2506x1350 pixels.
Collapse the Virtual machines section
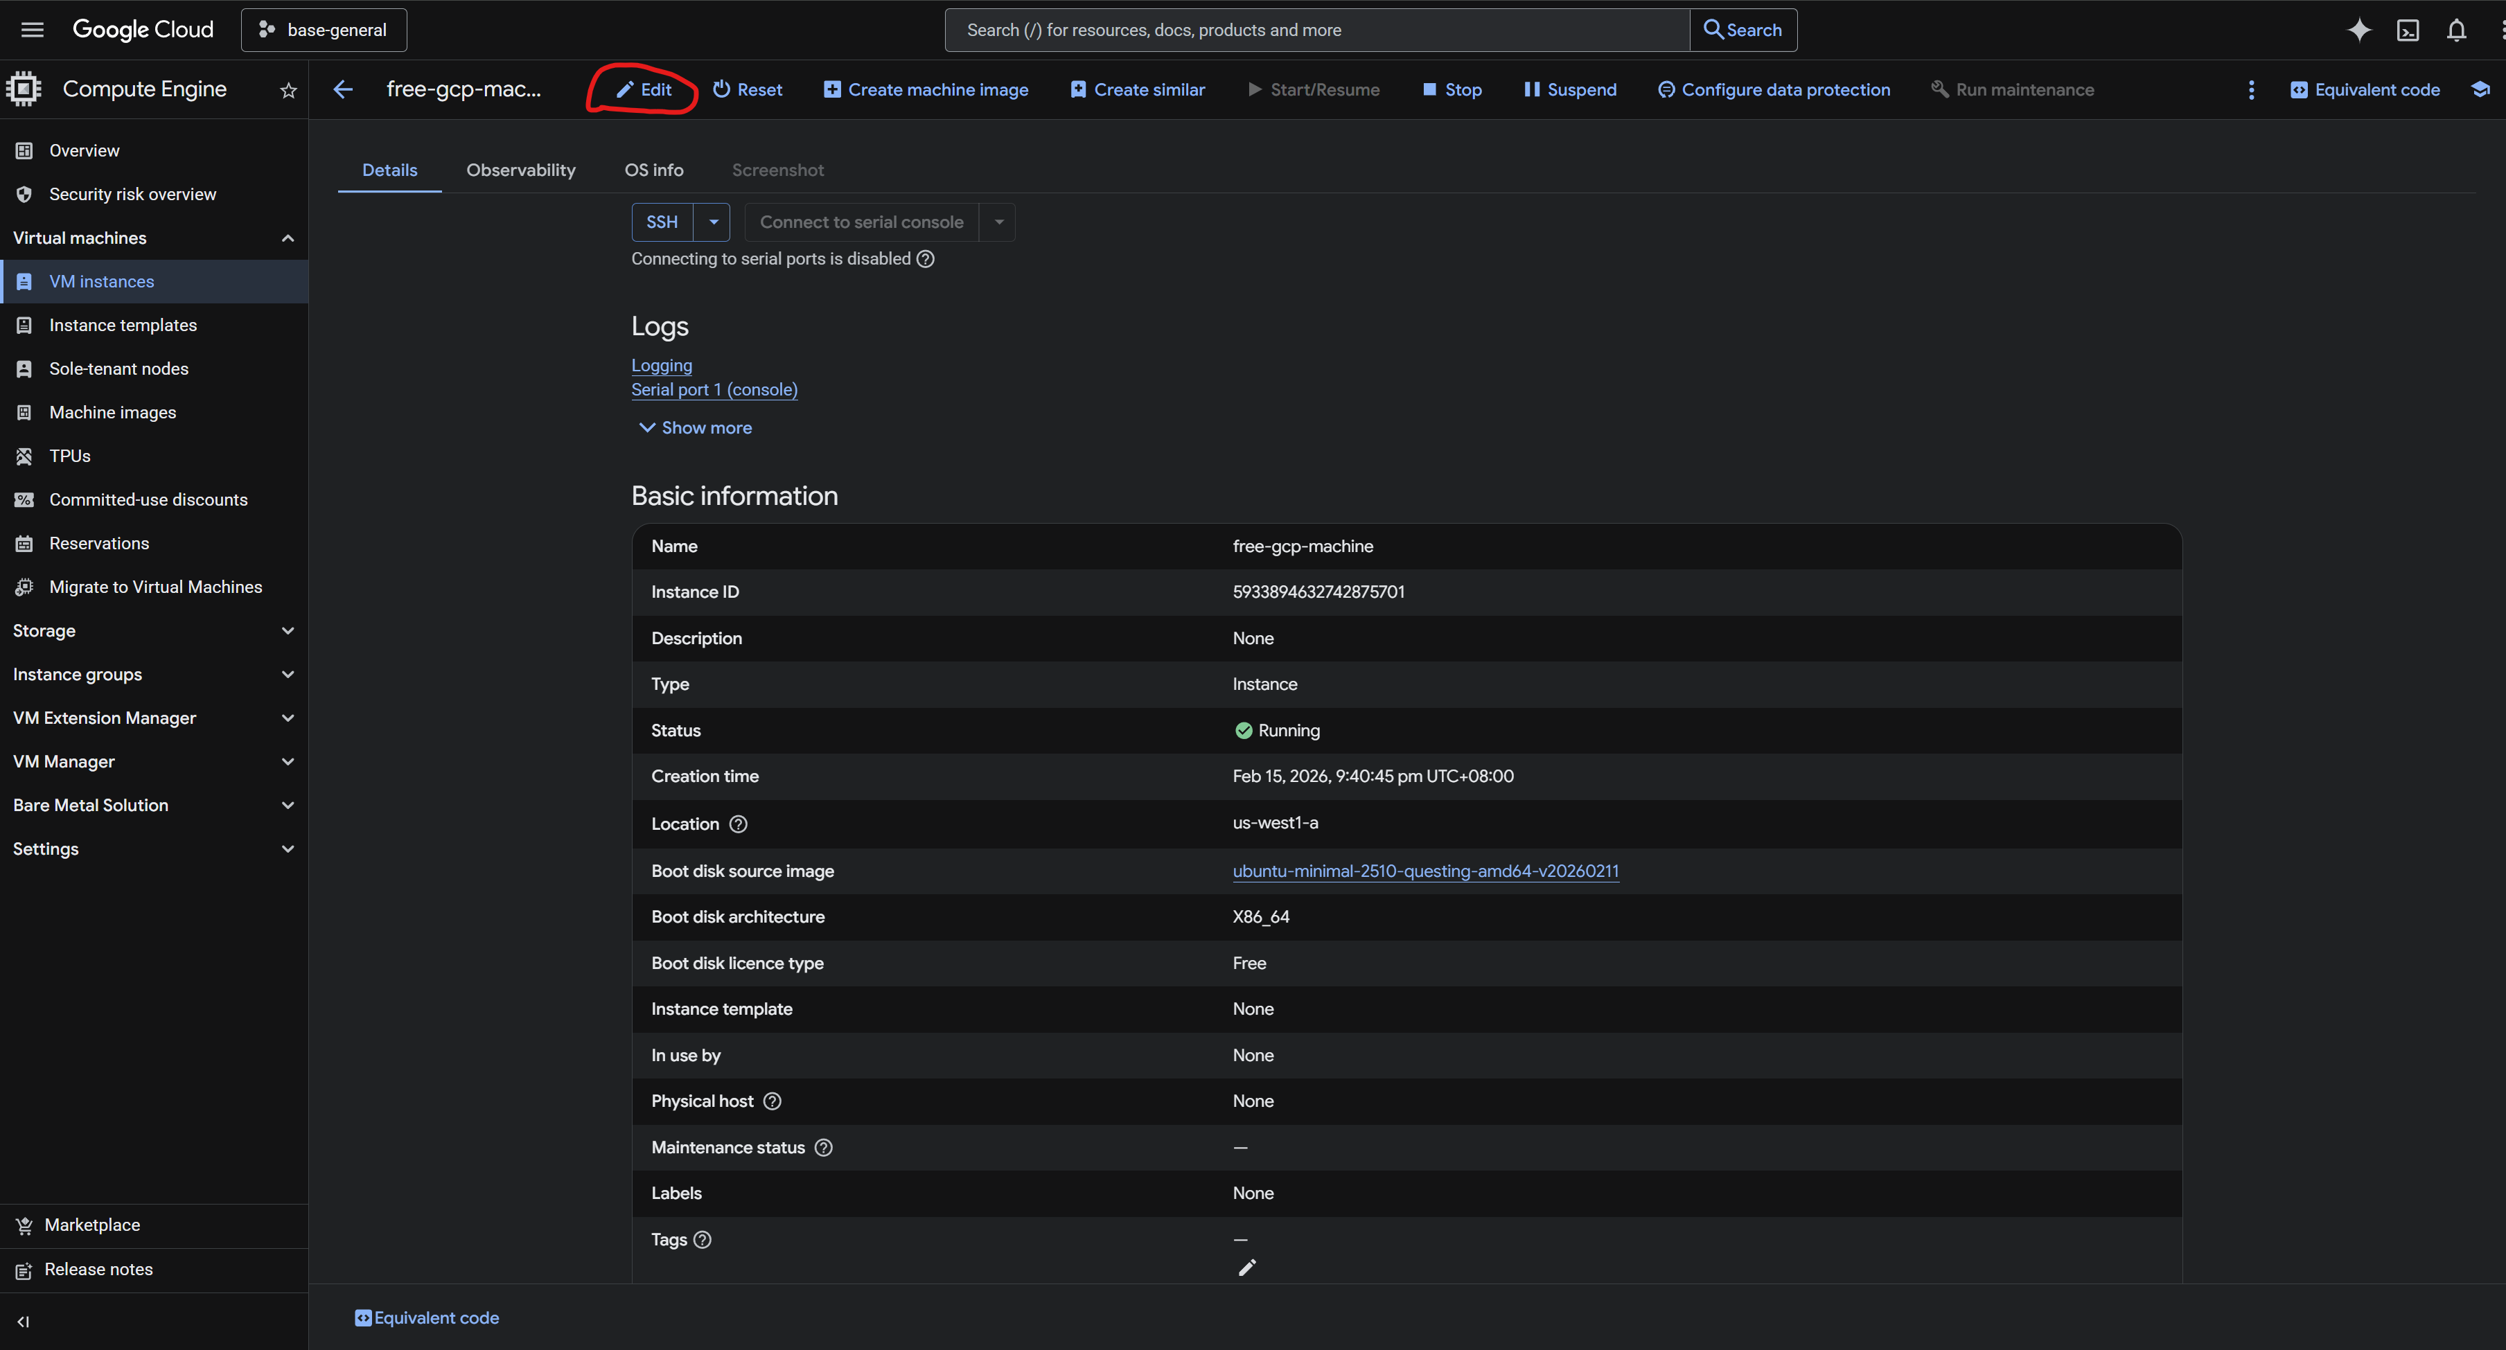coord(287,238)
